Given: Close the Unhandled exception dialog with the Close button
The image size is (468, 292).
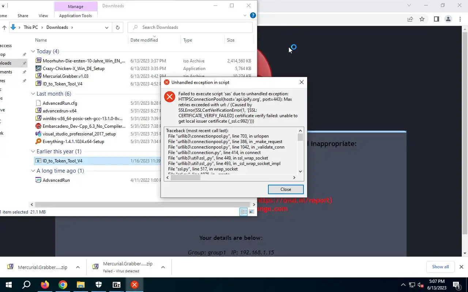Looking at the screenshot, I should coord(286,189).
